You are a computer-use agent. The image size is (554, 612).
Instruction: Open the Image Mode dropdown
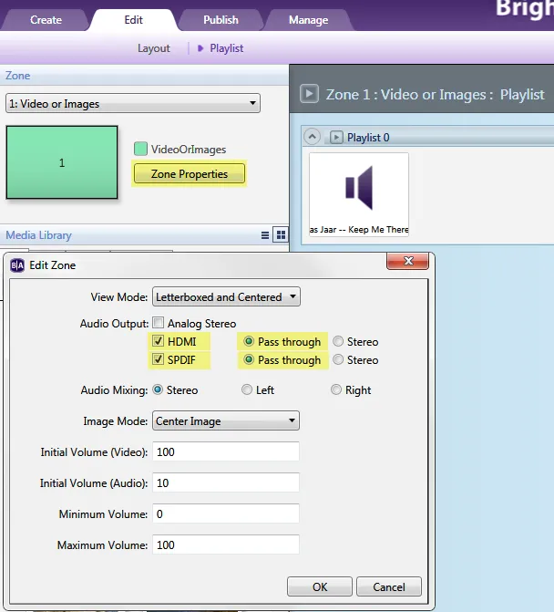pyautogui.click(x=226, y=420)
